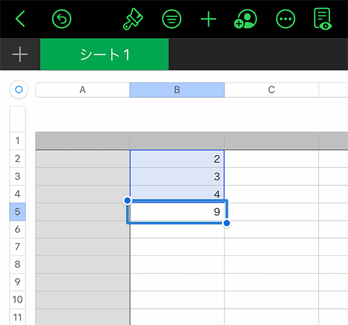
Task: Select row 5 header
Action: pos(17,211)
